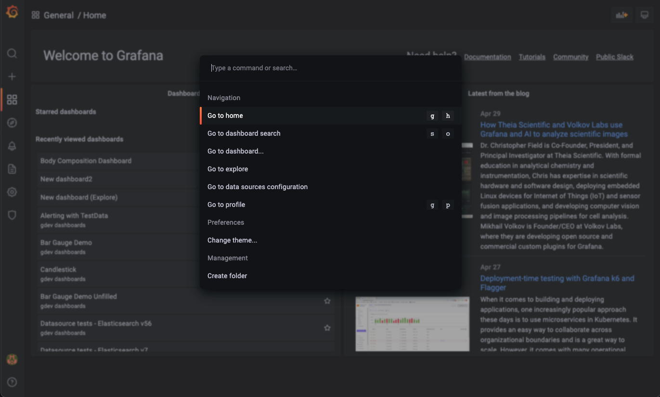
Task: Open the Tutorials link
Action: [532, 57]
